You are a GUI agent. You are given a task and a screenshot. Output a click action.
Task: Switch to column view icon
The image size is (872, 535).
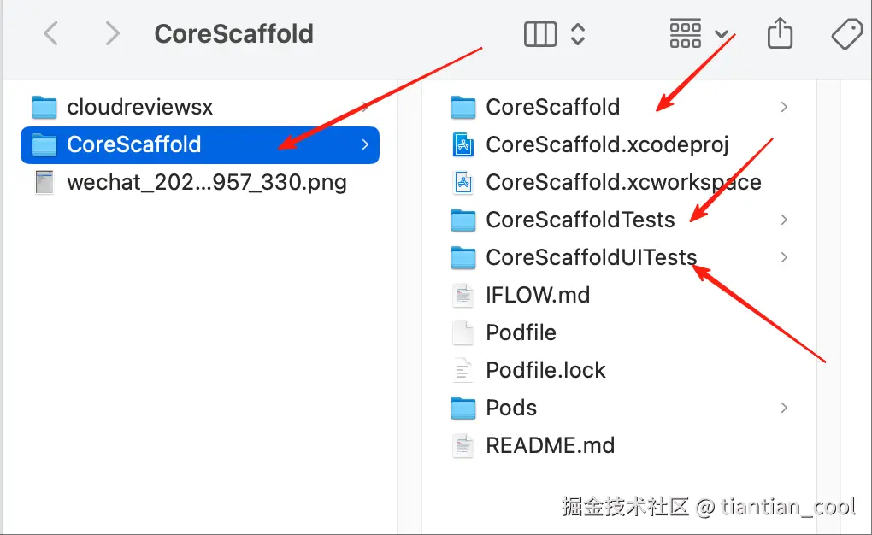click(540, 33)
